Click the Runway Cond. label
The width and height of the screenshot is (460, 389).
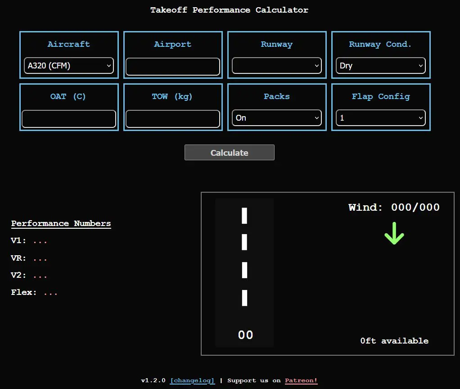point(380,44)
